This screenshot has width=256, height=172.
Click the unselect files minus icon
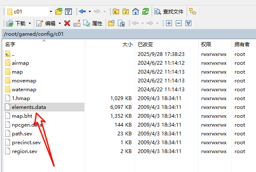[x=179, y=24]
